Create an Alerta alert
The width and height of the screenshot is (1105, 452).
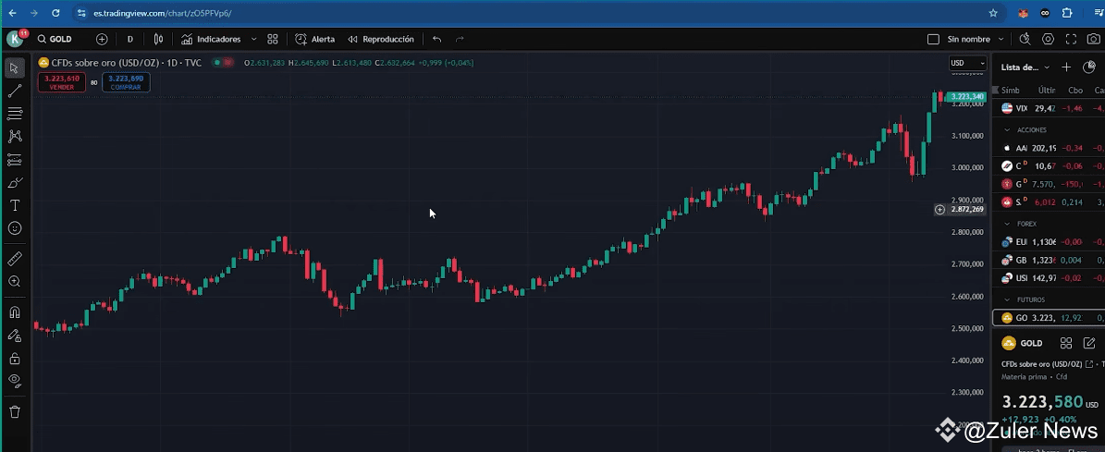315,40
